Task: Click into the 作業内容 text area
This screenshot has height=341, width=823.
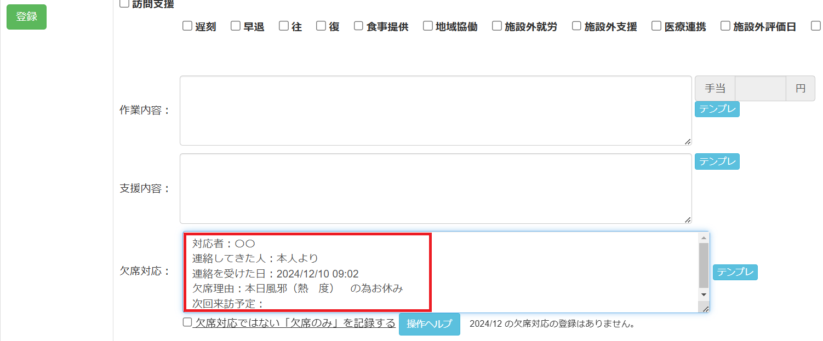Action: tap(436, 111)
